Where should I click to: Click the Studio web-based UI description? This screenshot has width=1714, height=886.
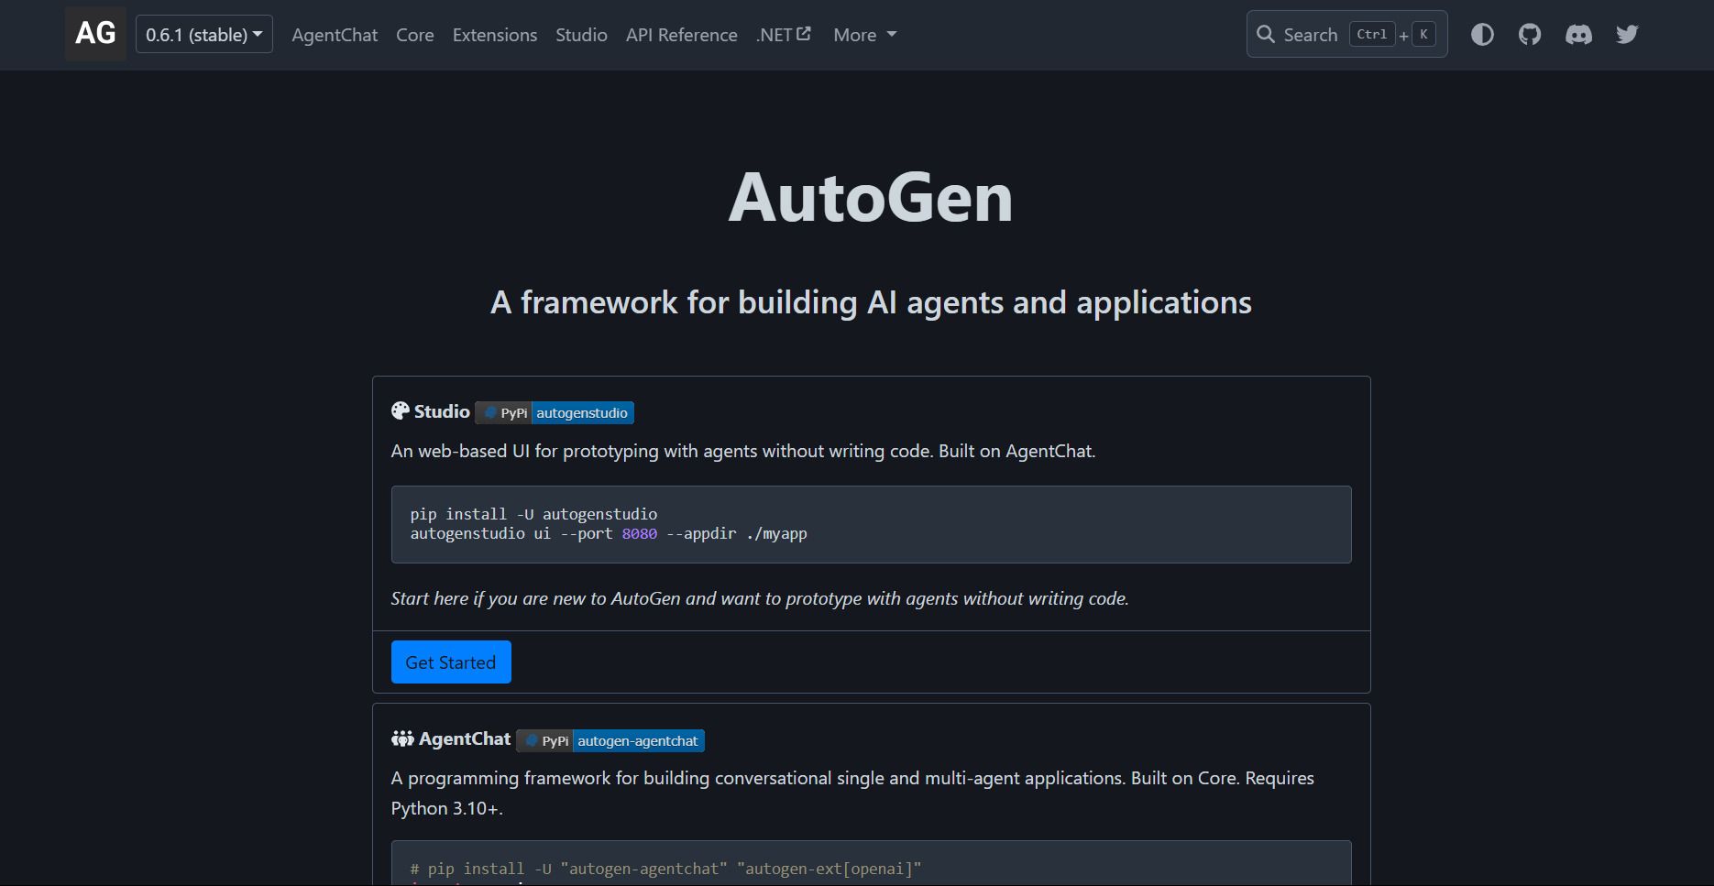tap(743, 451)
